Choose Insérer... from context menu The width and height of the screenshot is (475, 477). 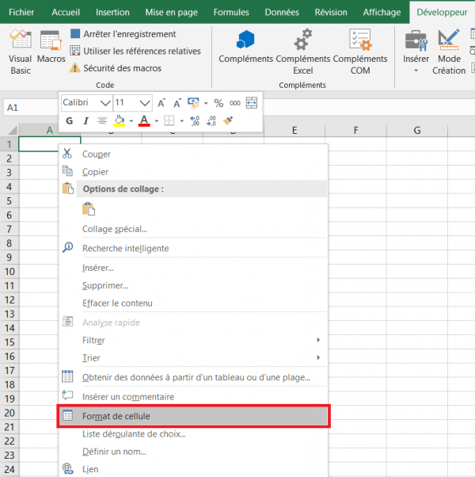pos(193,268)
